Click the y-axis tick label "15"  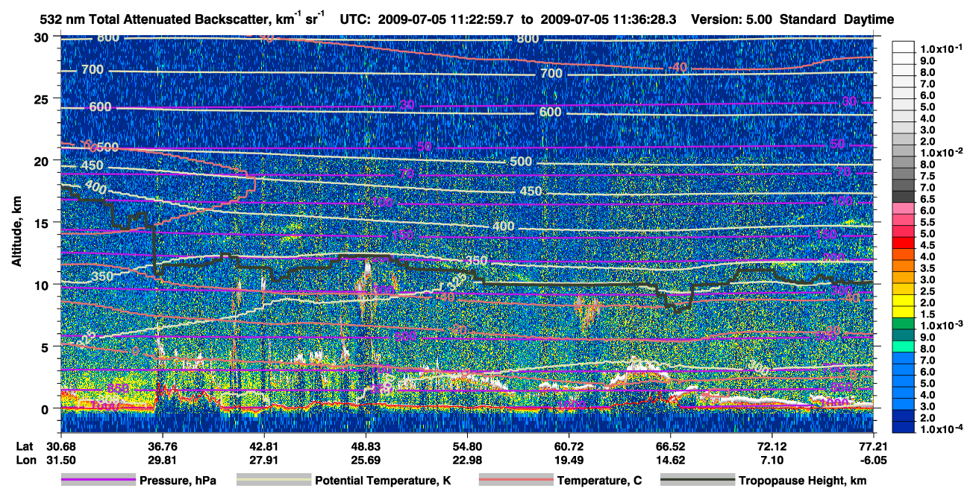43,223
